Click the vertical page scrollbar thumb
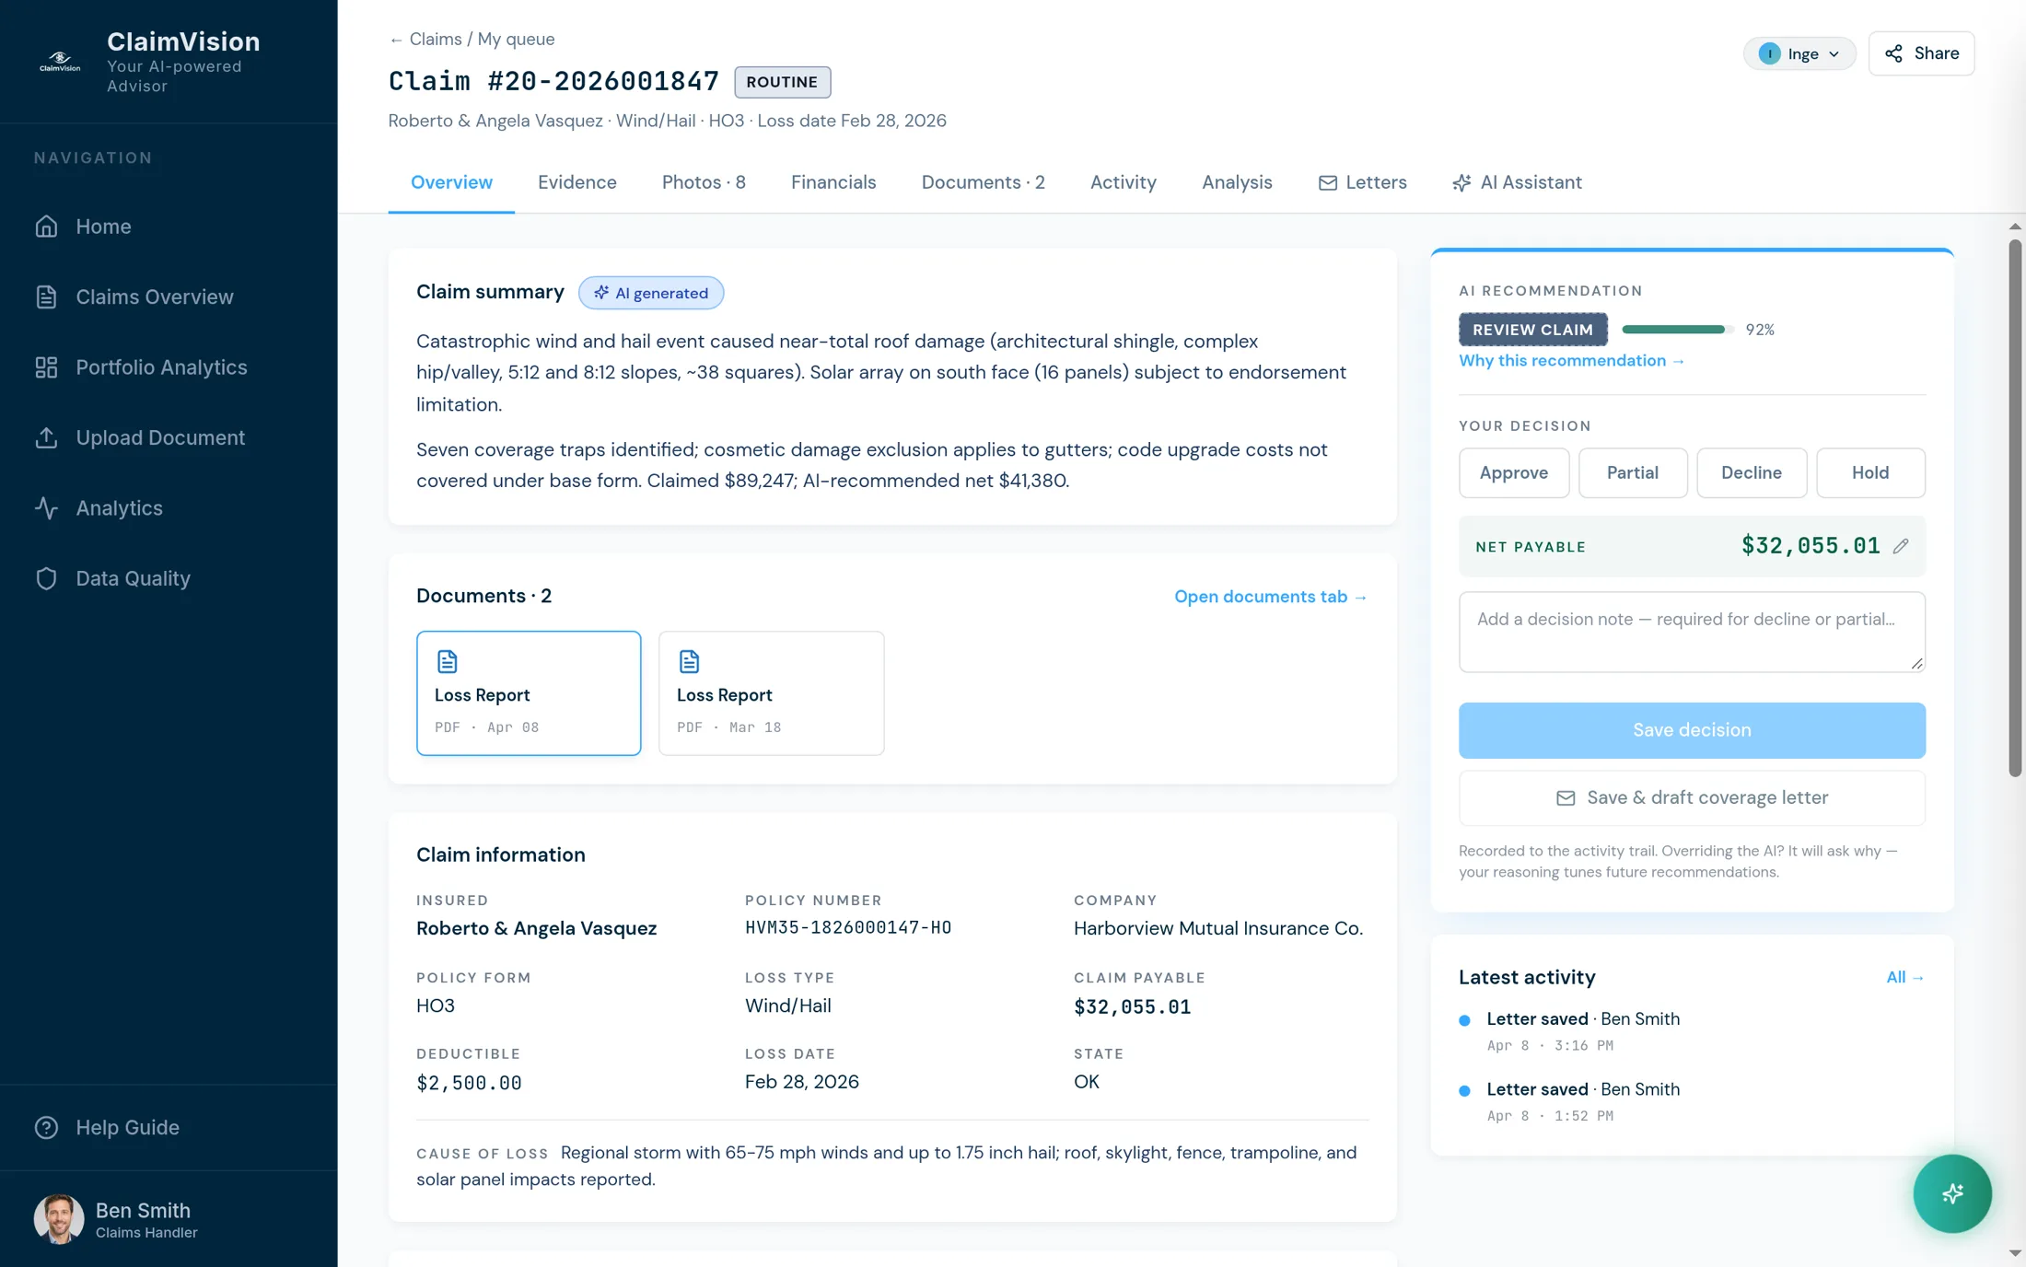This screenshot has height=1267, width=2026. [2015, 508]
